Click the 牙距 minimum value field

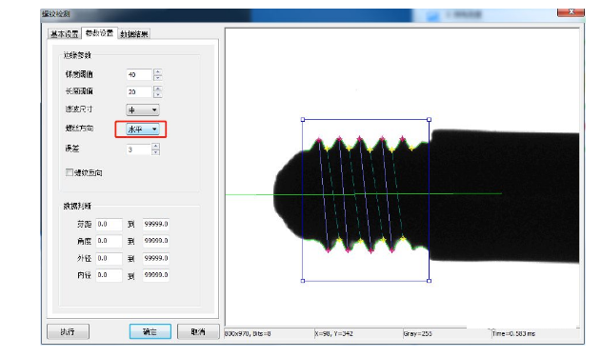(x=109, y=225)
